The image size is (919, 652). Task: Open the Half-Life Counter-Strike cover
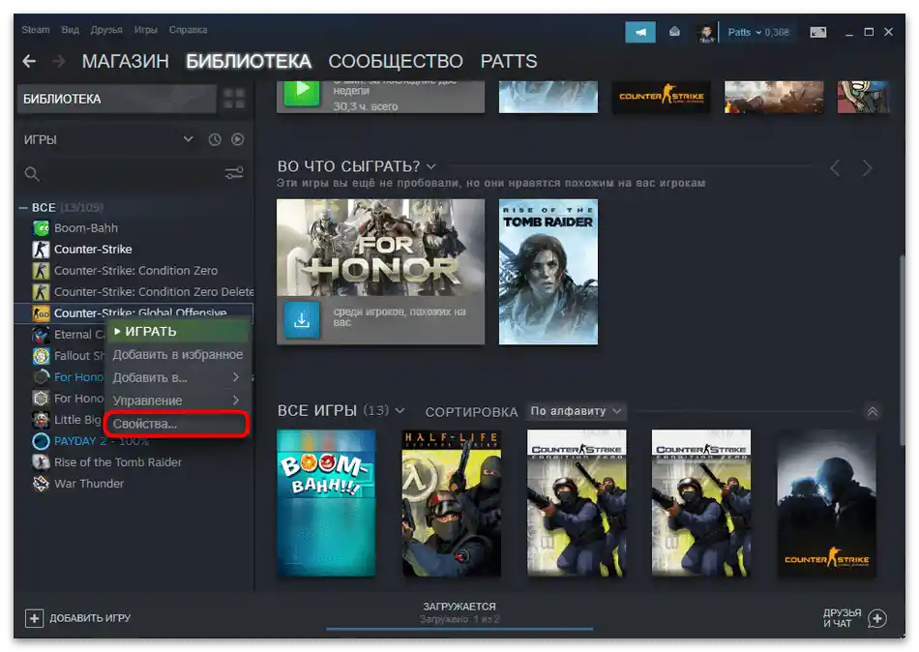pyautogui.click(x=452, y=503)
